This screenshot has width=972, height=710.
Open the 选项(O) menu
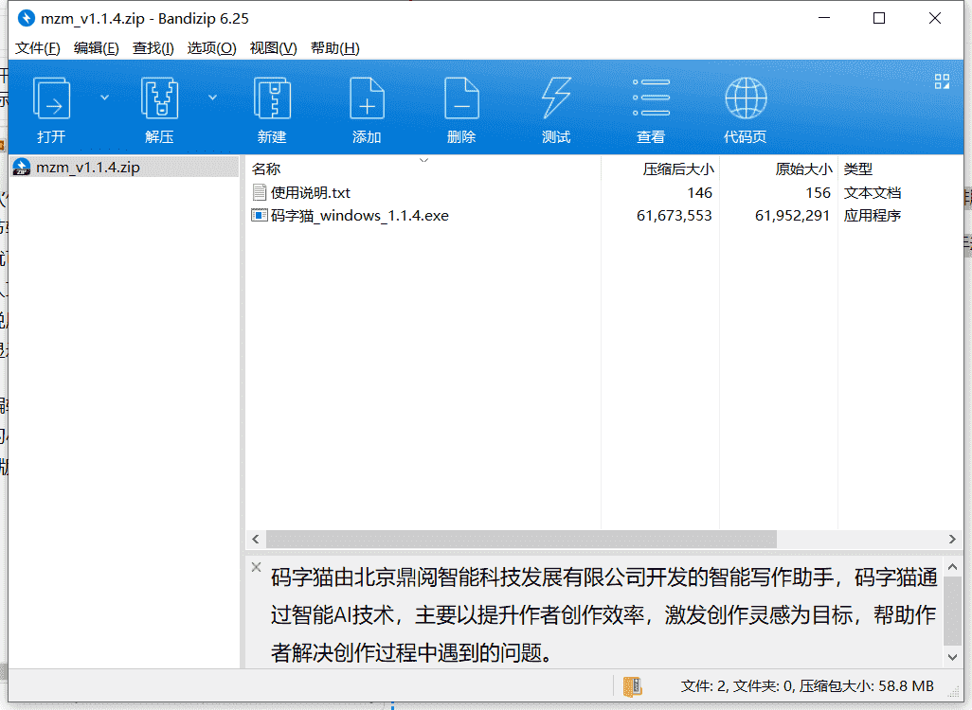(211, 47)
